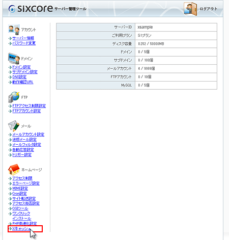Click the アカウント people icon
The width and height of the screenshot is (229, 240).
coord(14,30)
